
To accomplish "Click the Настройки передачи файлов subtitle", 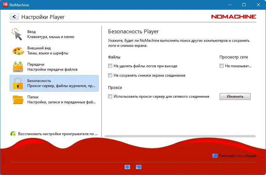I will [52, 69].
